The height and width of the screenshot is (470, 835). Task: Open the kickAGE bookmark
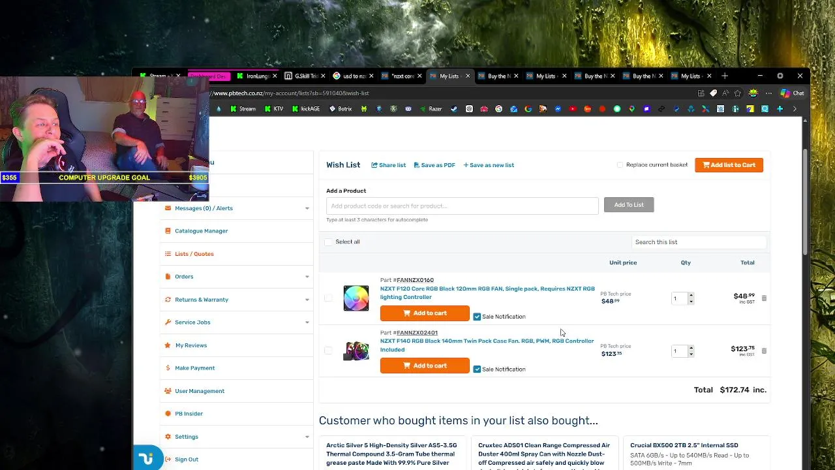tap(306, 109)
